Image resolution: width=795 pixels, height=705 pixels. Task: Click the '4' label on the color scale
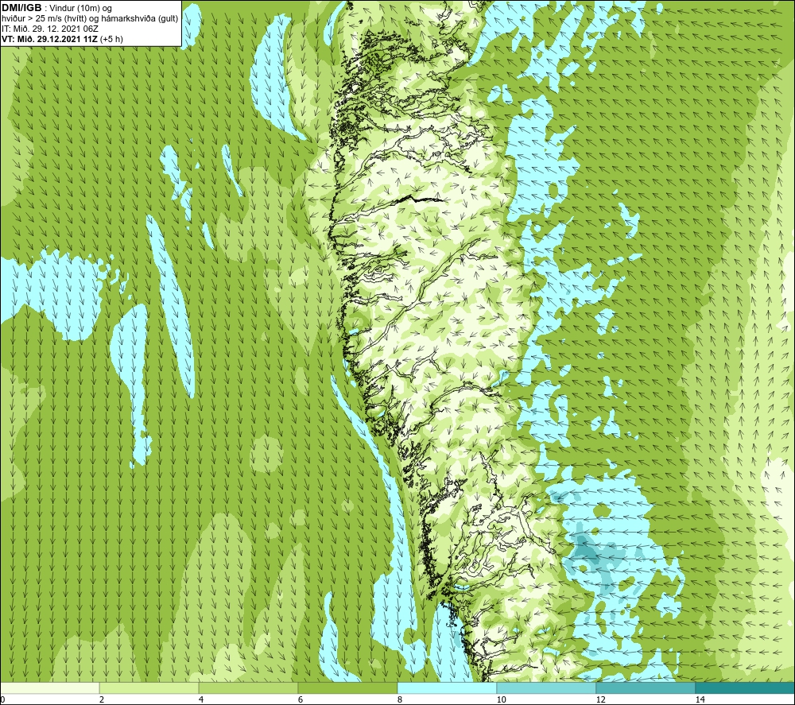[201, 699]
